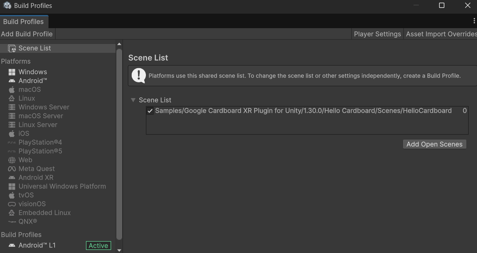The width and height of the screenshot is (477, 253).
Task: Click the visionOS headset icon
Action: click(12, 204)
